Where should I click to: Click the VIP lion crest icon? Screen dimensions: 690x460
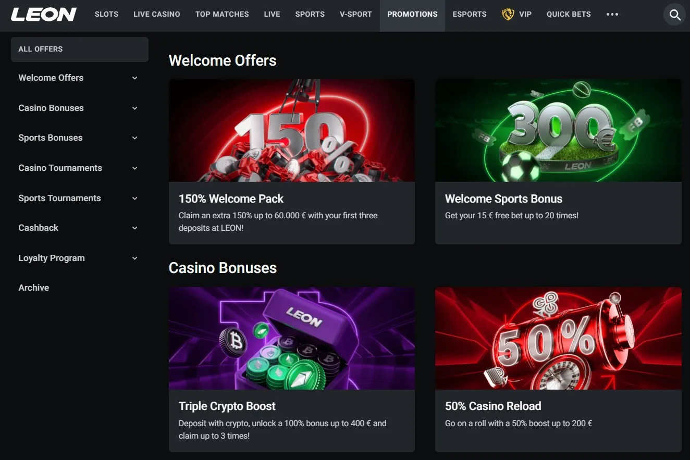click(x=508, y=15)
